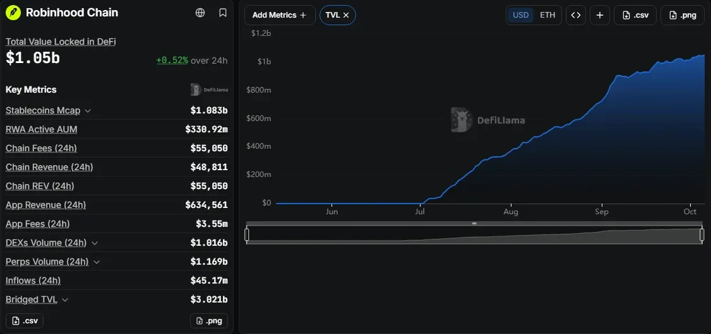Click the $330.92m RWA value

206,129
